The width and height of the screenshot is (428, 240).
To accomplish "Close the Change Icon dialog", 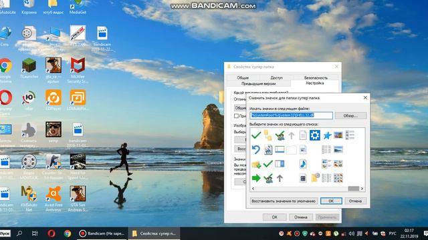I will [365, 97].
